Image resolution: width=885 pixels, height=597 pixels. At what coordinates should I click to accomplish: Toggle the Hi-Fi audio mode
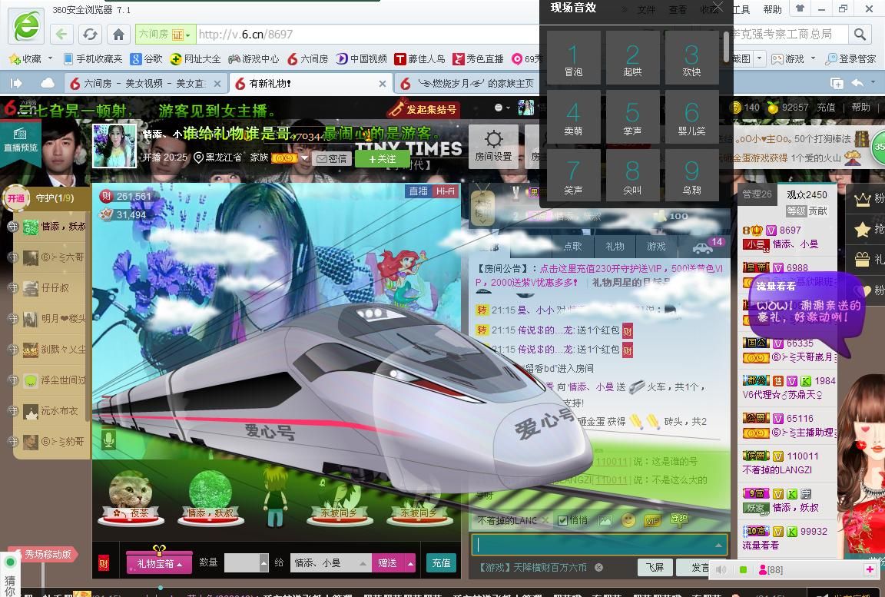pos(445,191)
